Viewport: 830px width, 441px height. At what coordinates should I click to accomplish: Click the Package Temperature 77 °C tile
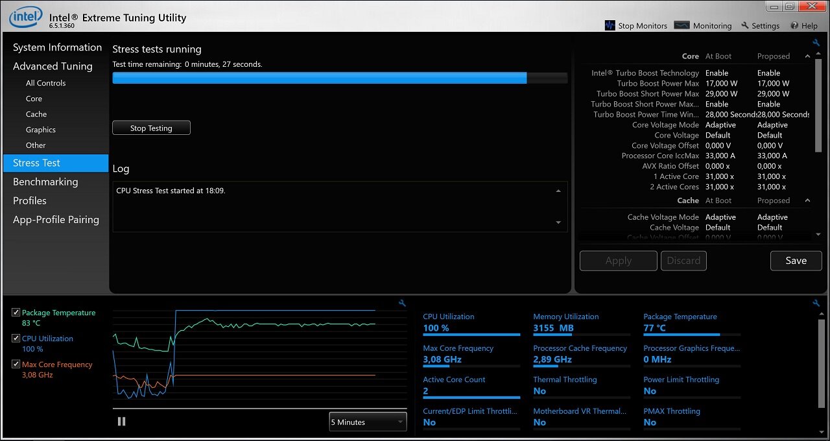pos(692,323)
